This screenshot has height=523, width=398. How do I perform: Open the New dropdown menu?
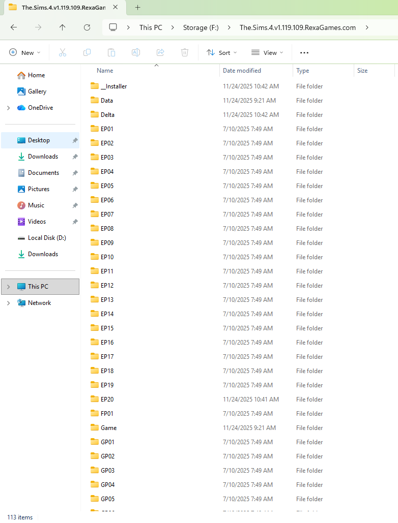[x=25, y=52]
